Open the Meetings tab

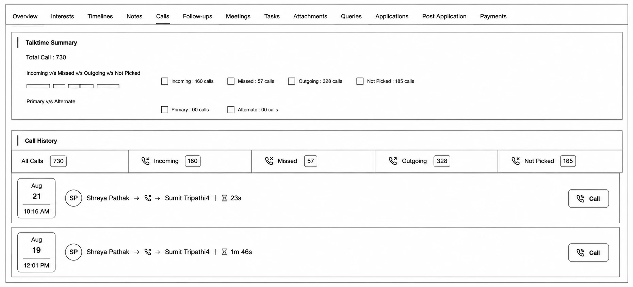(238, 16)
